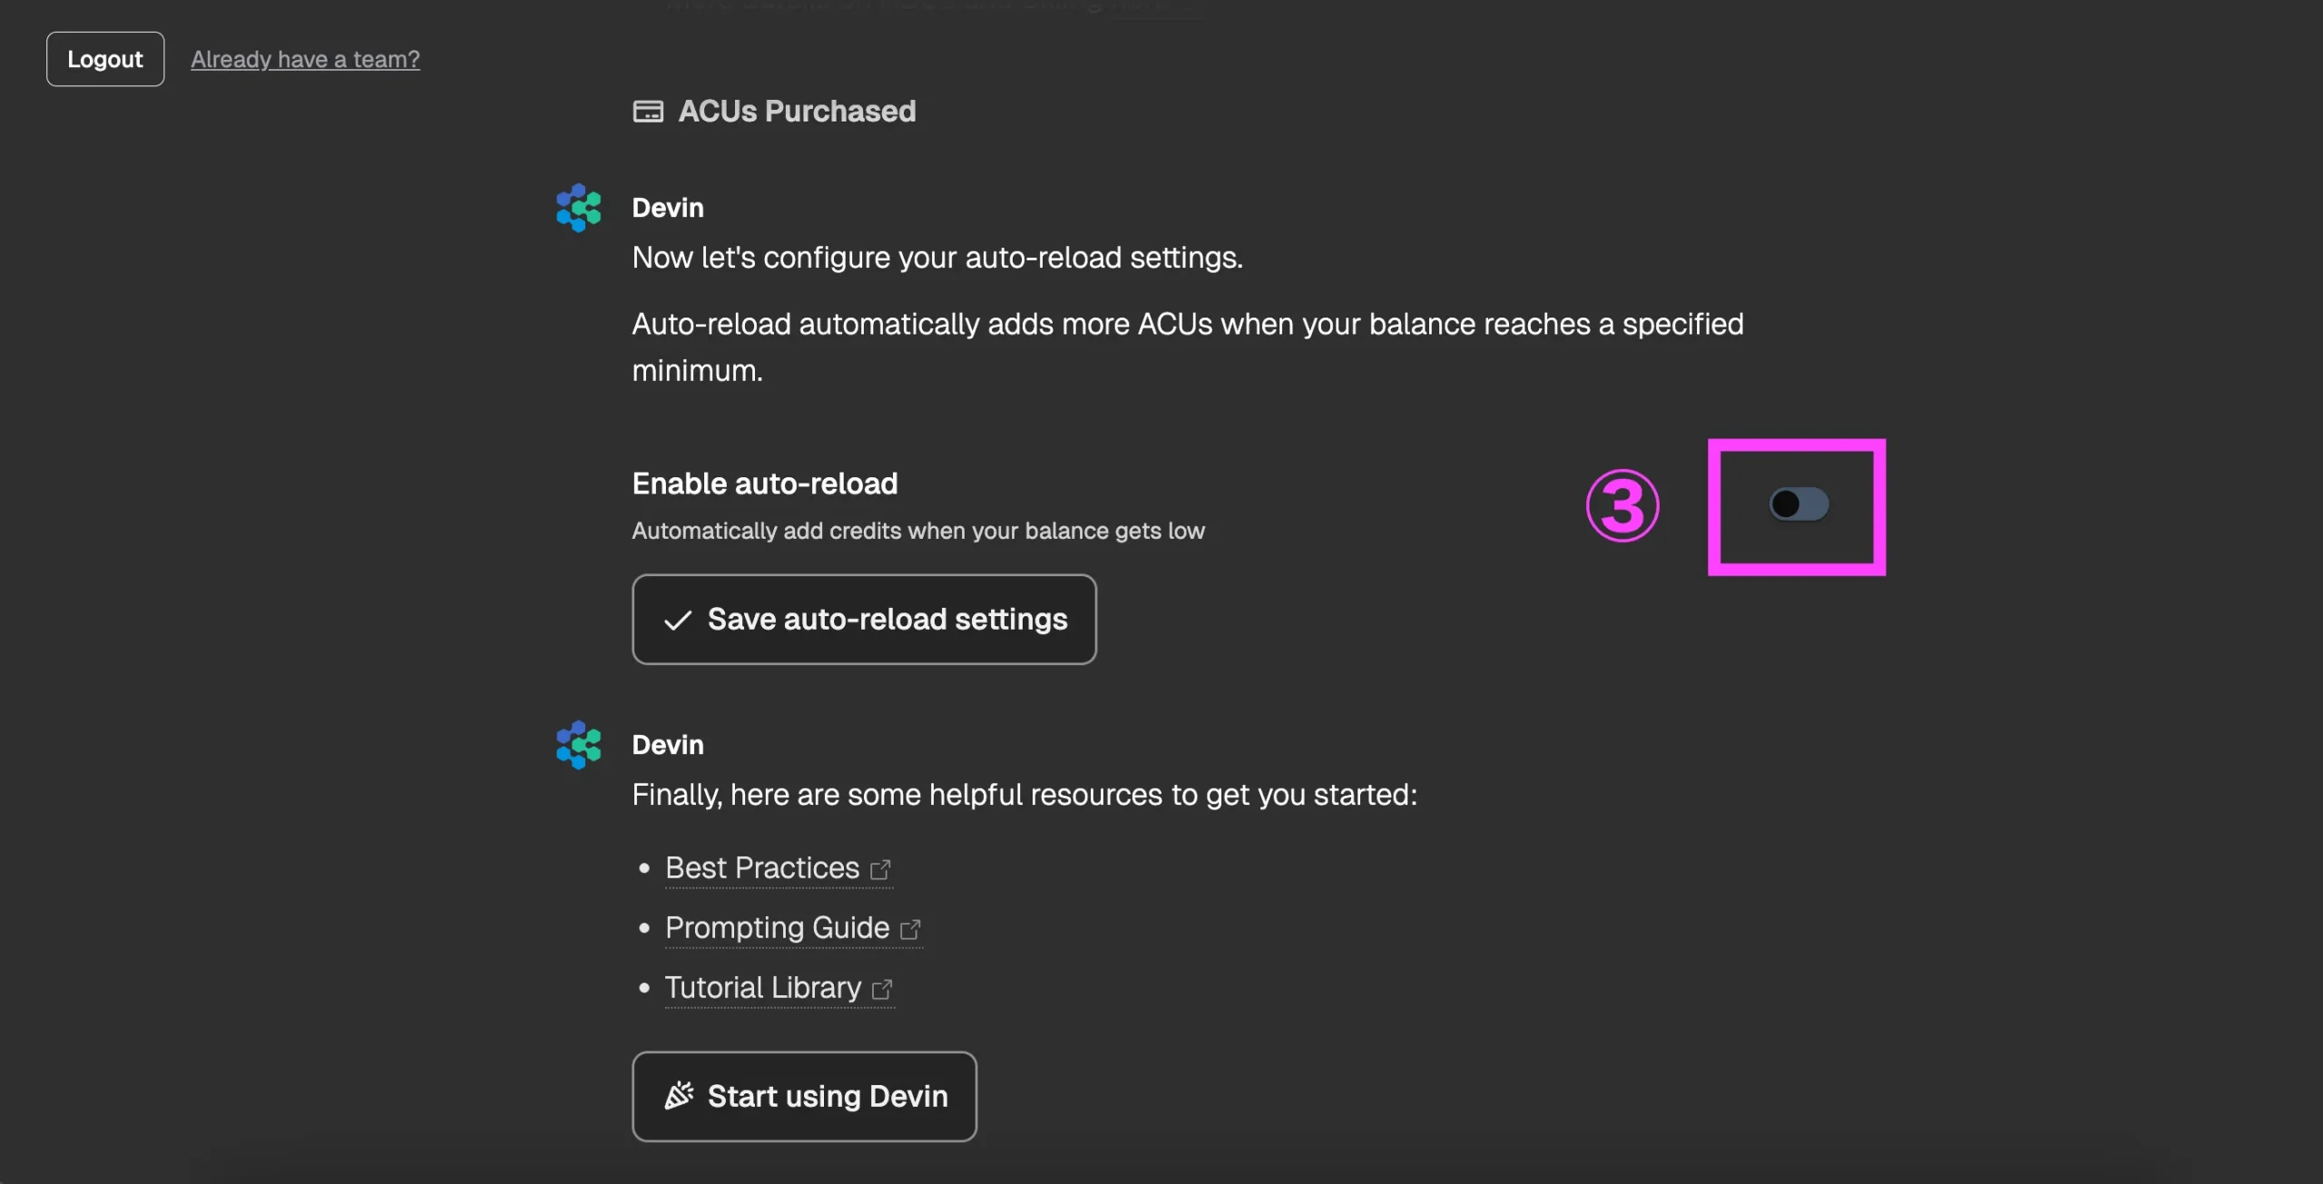Click the Devin avatar above the helpful resources message
2323x1184 pixels.
coord(579,745)
